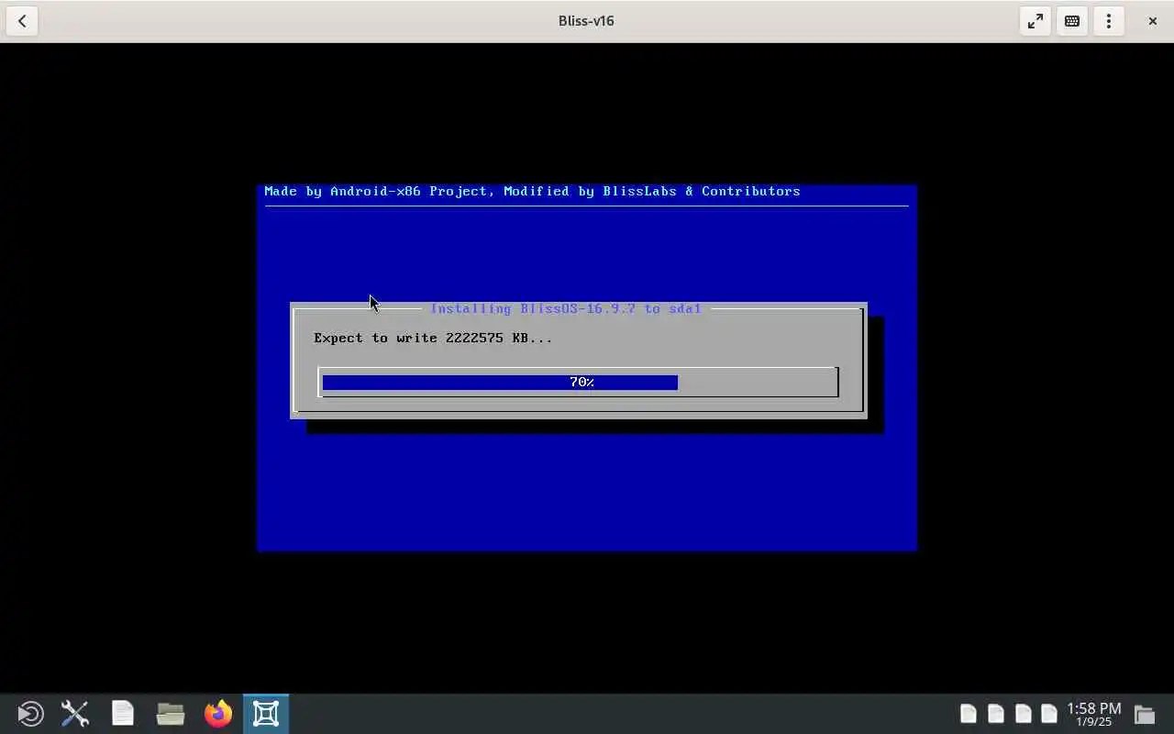Go back using the header arrow button
This screenshot has height=734, width=1174.
click(22, 20)
